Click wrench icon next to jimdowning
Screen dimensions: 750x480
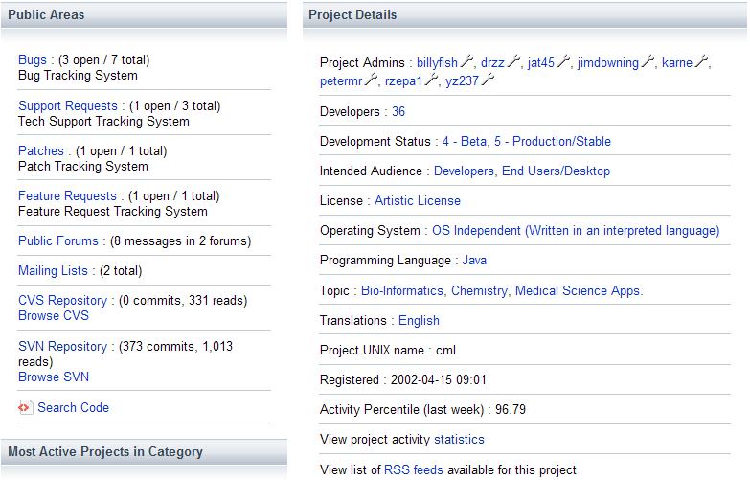click(x=648, y=62)
